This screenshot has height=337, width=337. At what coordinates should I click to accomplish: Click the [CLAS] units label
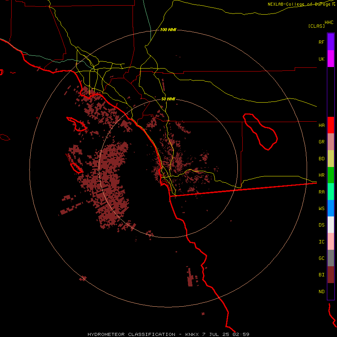pos(316,26)
